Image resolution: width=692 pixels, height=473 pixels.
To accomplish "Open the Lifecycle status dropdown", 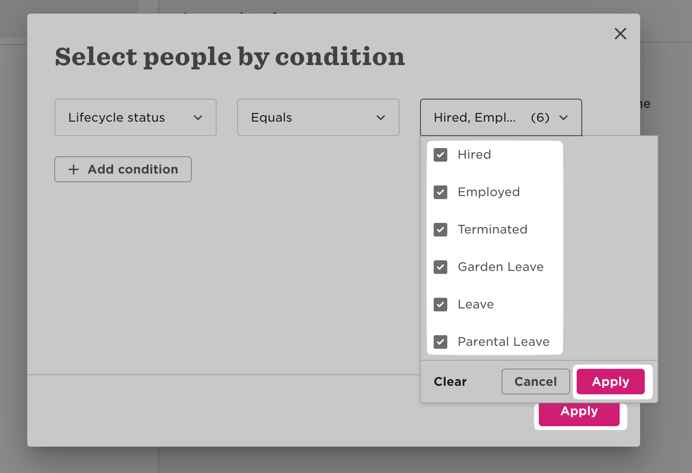I will tap(135, 117).
